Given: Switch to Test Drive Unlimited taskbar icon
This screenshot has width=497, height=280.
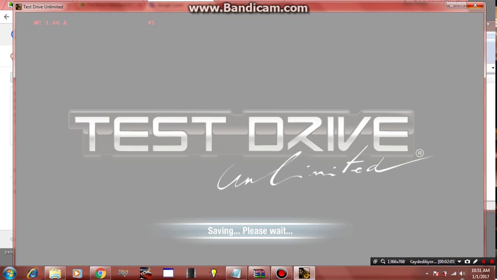Looking at the screenshot, I should click(x=304, y=273).
